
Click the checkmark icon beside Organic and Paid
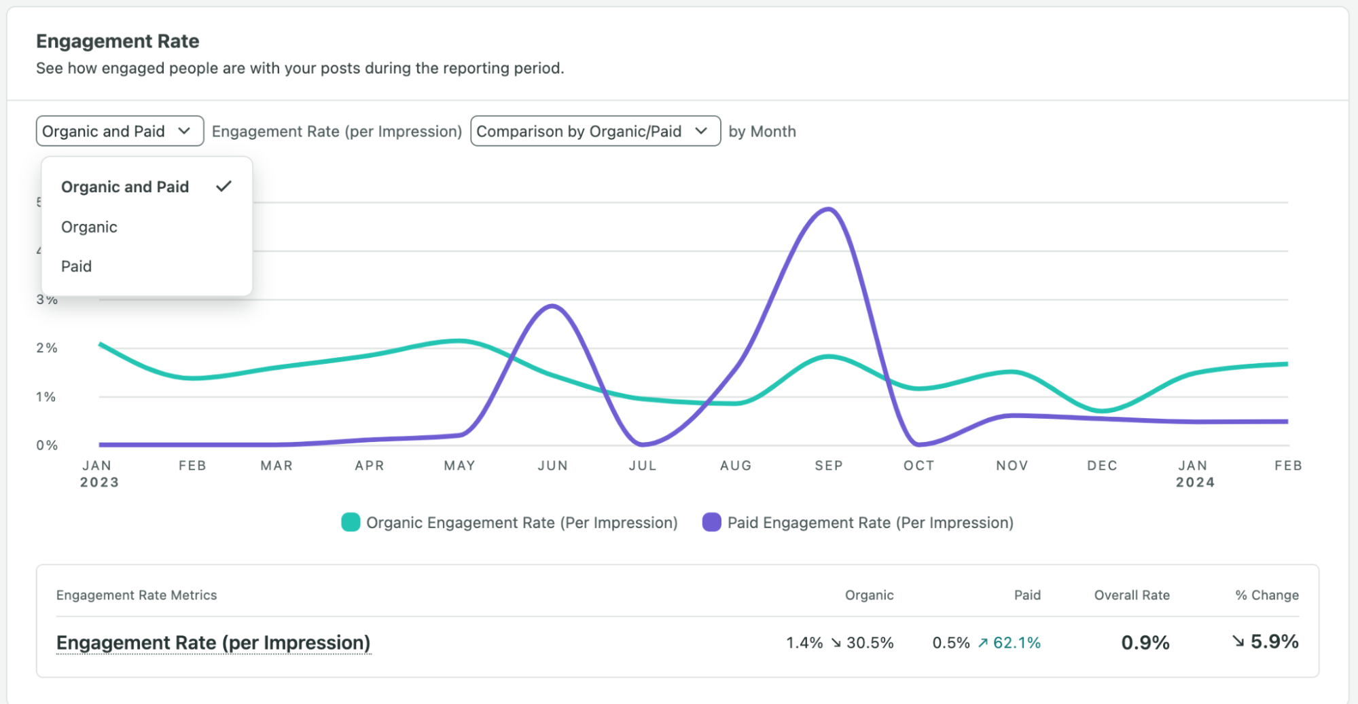(x=224, y=186)
